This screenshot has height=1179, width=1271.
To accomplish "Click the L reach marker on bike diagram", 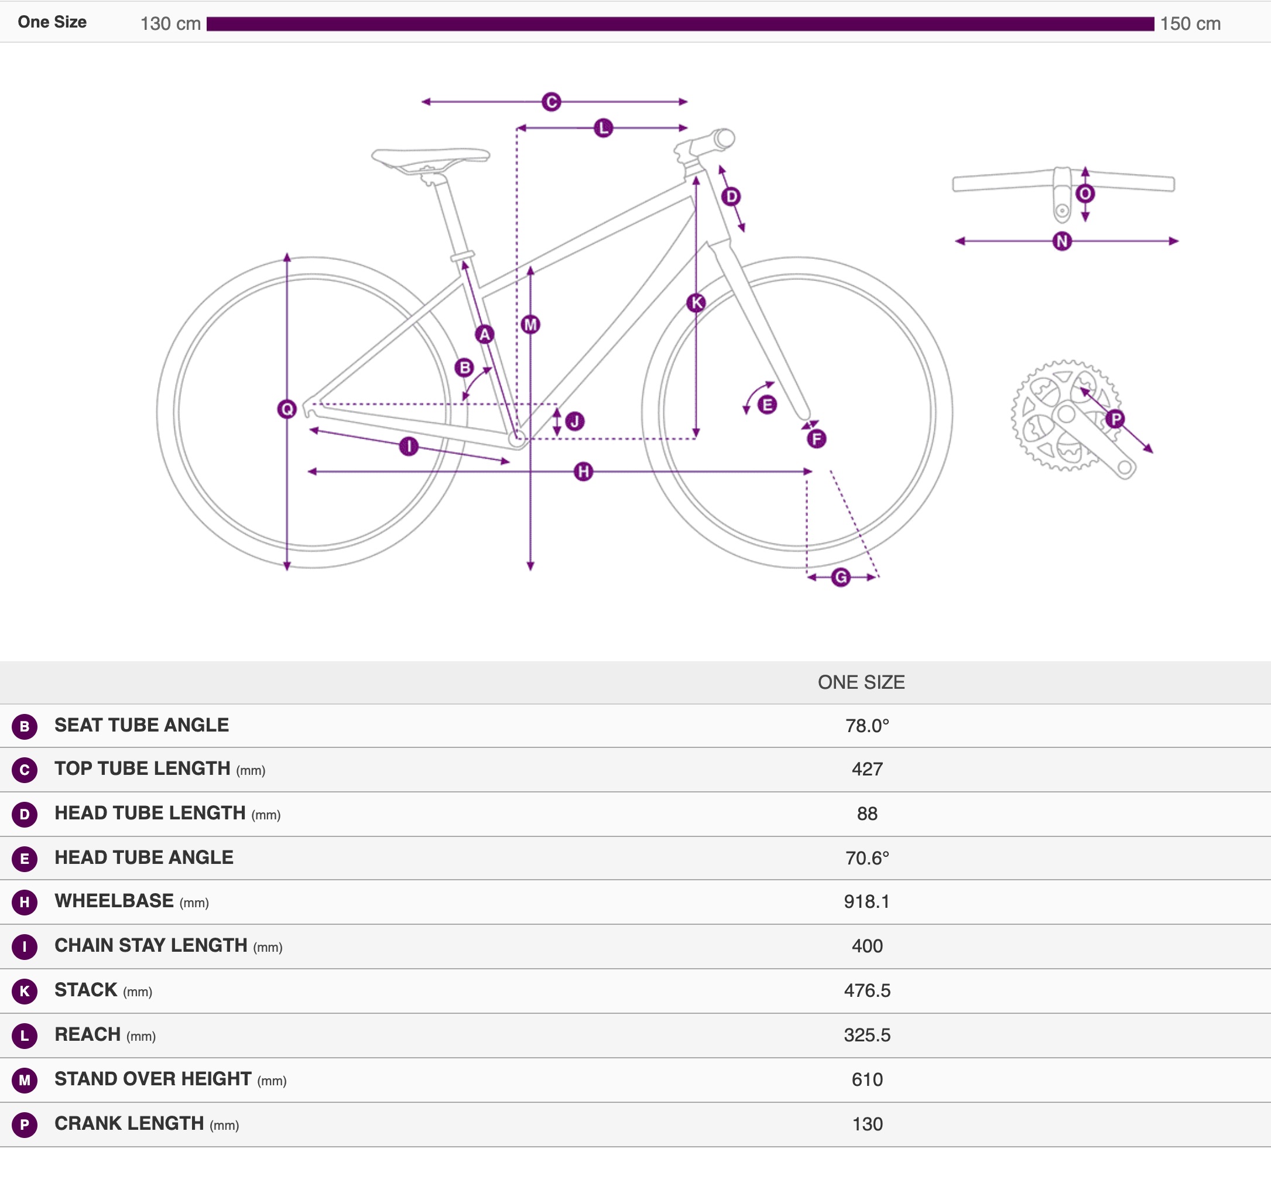I will pos(602,128).
